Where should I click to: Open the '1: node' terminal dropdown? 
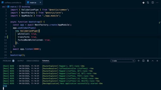tap(123, 61)
